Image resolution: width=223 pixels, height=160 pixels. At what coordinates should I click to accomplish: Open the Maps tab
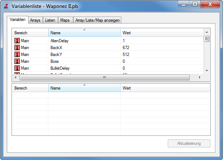pyautogui.click(x=65, y=20)
